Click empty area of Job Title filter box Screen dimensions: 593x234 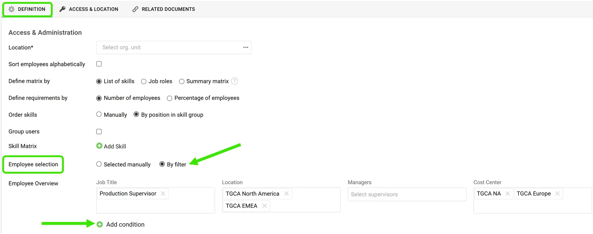(156, 206)
